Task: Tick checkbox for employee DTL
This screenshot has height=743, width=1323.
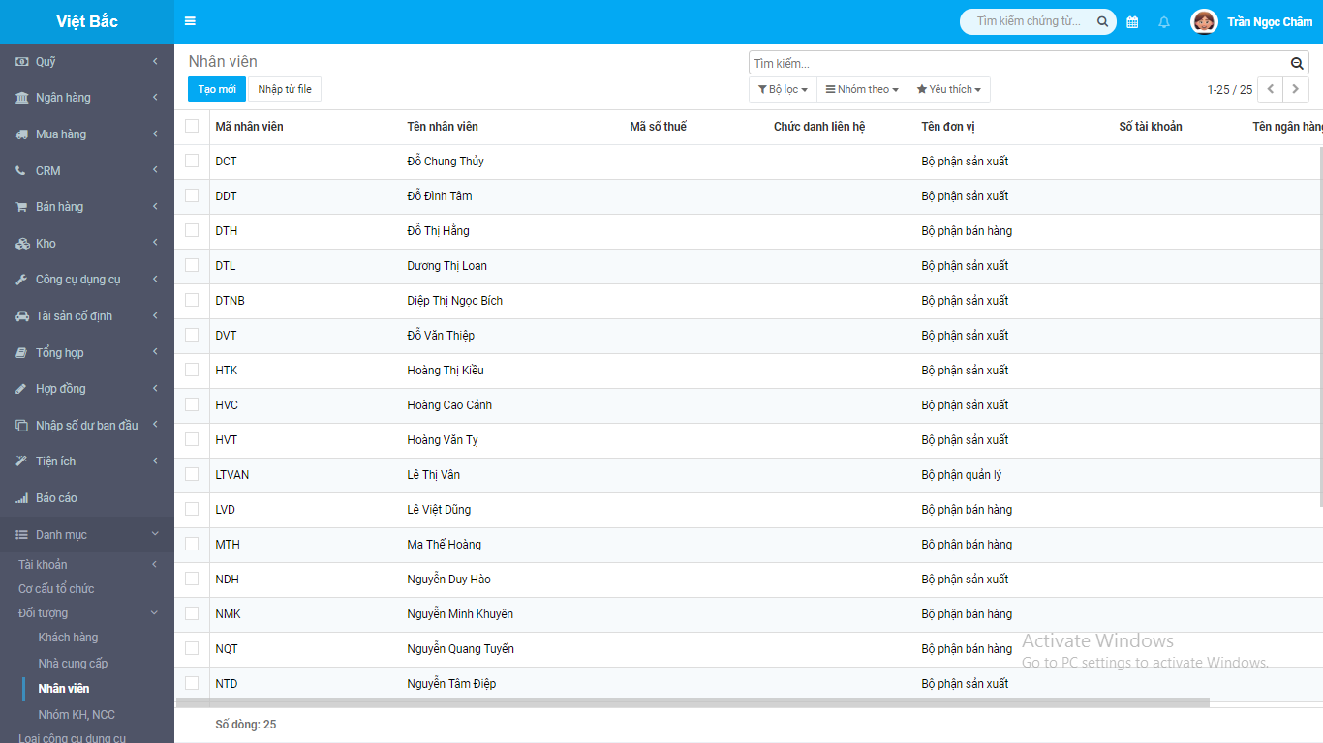Action: [x=192, y=265]
